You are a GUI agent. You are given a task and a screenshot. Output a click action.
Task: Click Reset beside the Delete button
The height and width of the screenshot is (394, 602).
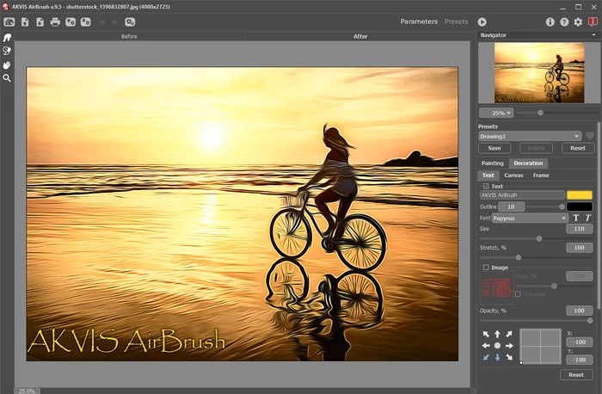click(578, 148)
